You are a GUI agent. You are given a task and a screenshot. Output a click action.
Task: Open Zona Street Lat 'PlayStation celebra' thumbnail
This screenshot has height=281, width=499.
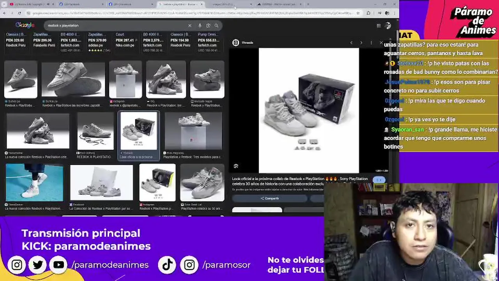click(202, 183)
